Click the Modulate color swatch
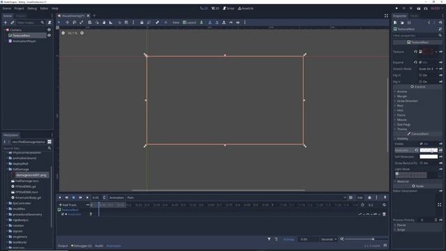The width and height of the screenshot is (446, 251). point(429,151)
